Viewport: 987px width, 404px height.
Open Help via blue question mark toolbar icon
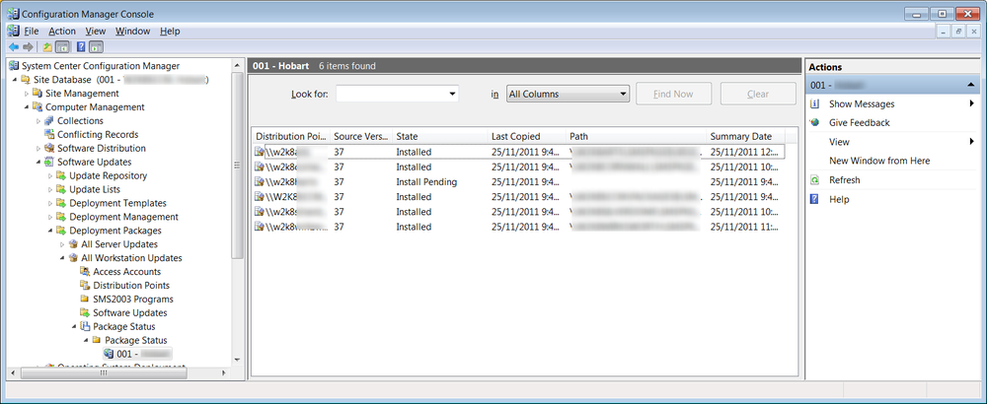(81, 47)
